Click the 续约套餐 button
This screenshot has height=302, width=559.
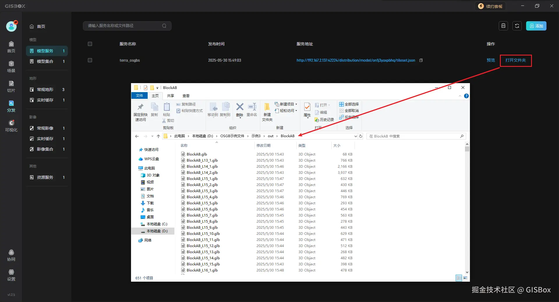click(x=490, y=6)
